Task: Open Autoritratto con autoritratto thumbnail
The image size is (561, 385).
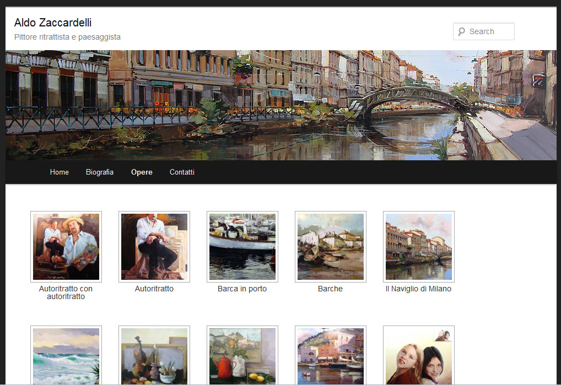Action: coord(66,247)
